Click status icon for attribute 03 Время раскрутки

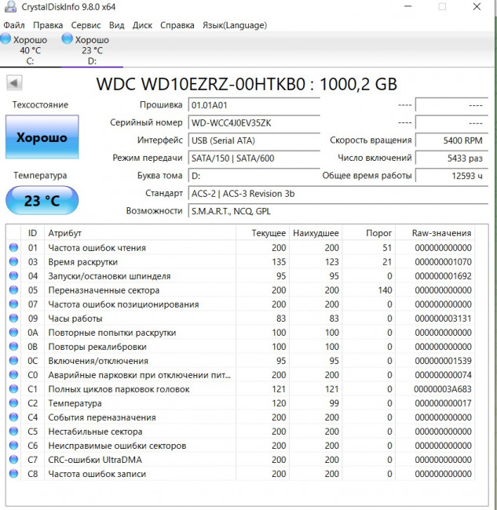coord(13,261)
